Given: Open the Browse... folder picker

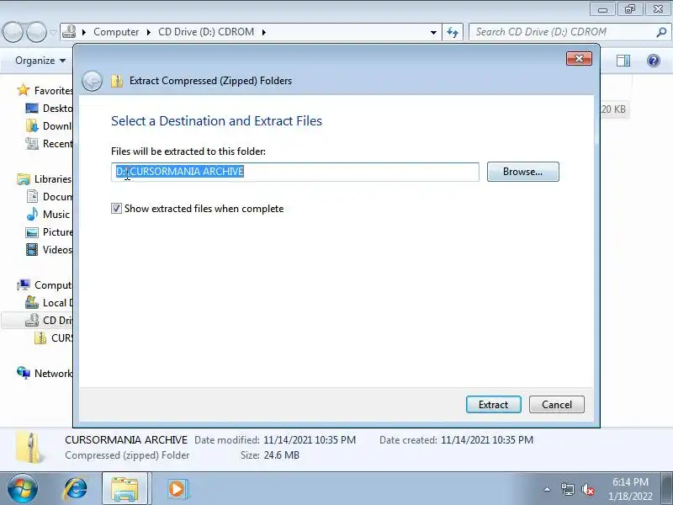Looking at the screenshot, I should tap(522, 172).
